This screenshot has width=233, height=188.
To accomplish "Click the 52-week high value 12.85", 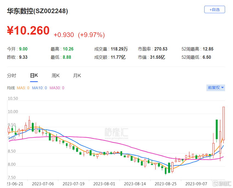I will pyautogui.click(x=208, y=49).
